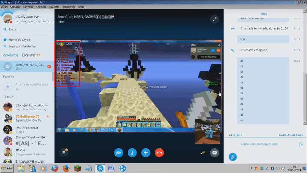Image resolution: width=307 pixels, height=173 pixels.
Task: Open Ligar para telefones
Action: (22, 47)
